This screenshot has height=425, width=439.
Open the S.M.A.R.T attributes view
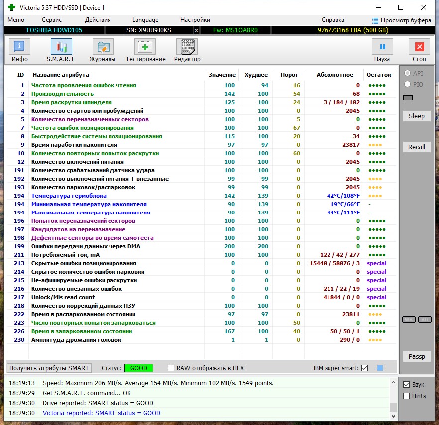pos(61,51)
